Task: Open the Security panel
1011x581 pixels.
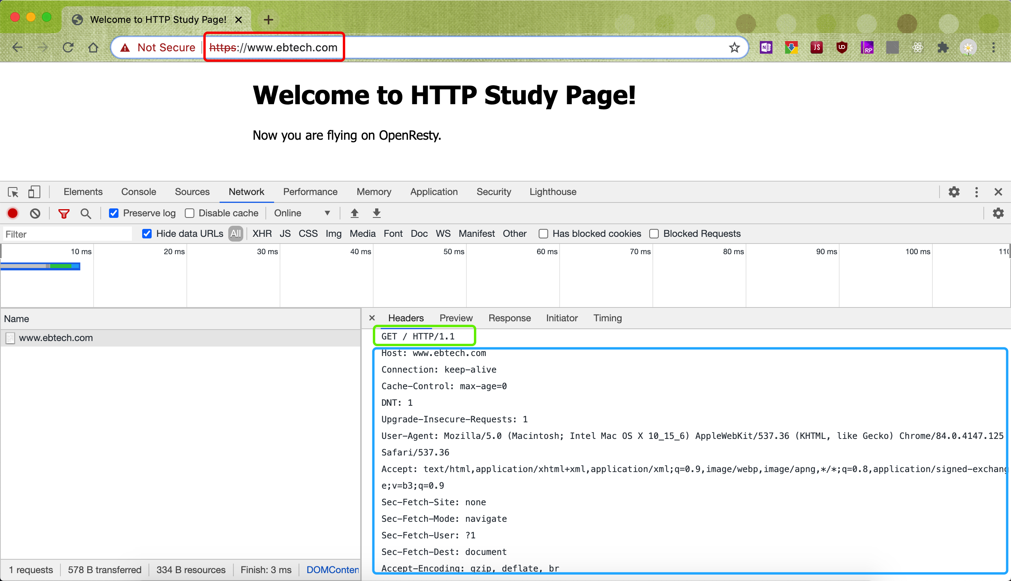Action: (494, 192)
